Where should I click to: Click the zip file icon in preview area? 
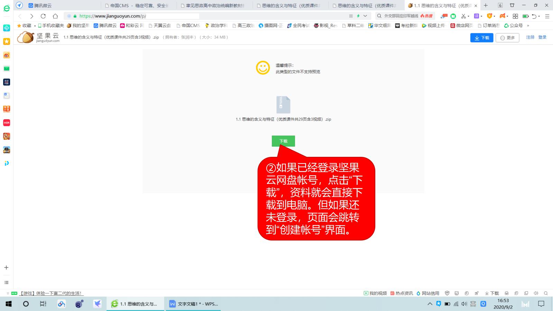point(283,105)
